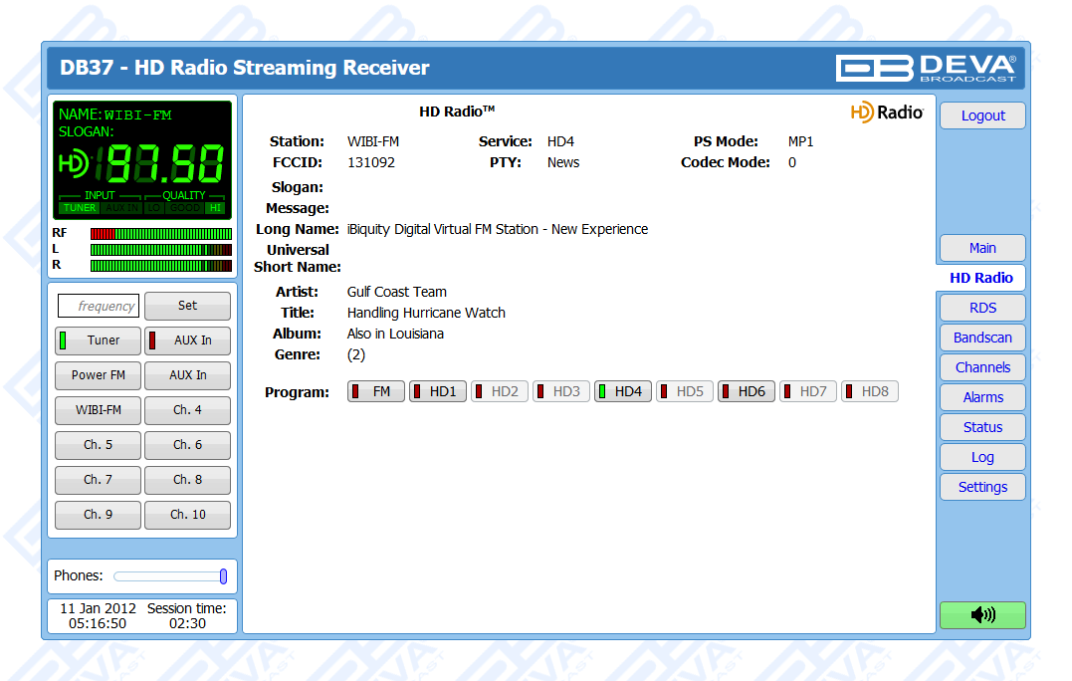Viewport: 1072px width, 681px height.
Task: Click the green speaker audio button
Action: (x=981, y=615)
